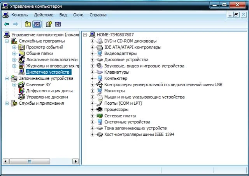The width and height of the screenshot is (249, 176).
Task: Maximize the Управление компьютером window
Action: [x=224, y=5]
